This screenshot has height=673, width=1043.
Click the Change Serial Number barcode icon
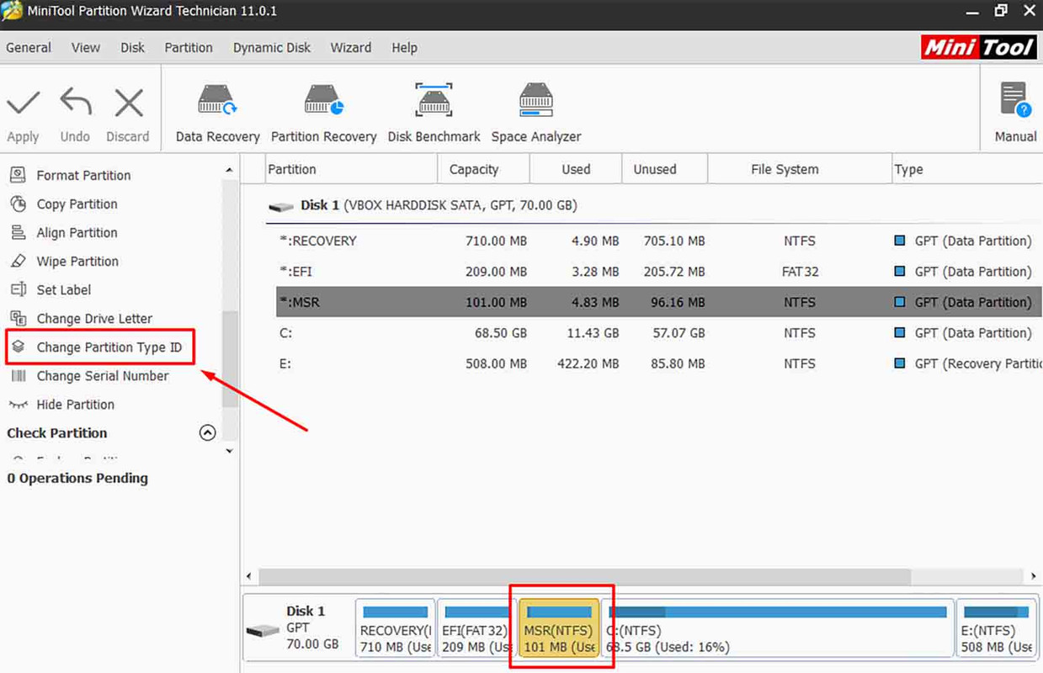coord(18,375)
